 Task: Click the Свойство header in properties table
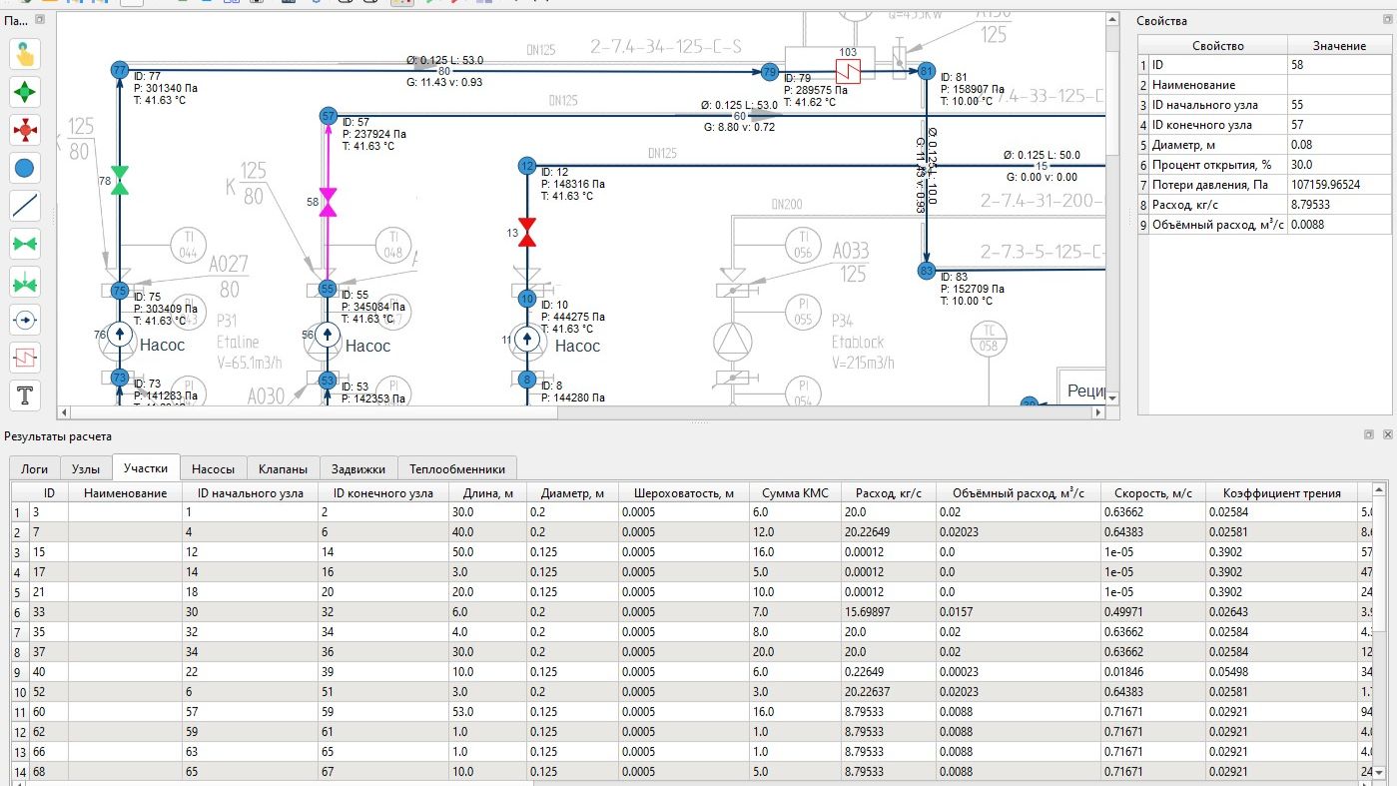click(1217, 46)
